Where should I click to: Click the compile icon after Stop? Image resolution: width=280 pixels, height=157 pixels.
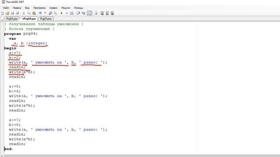pyautogui.click(x=72, y=13)
